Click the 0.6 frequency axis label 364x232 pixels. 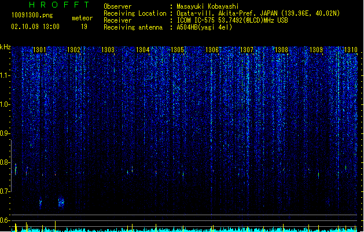click(5, 220)
